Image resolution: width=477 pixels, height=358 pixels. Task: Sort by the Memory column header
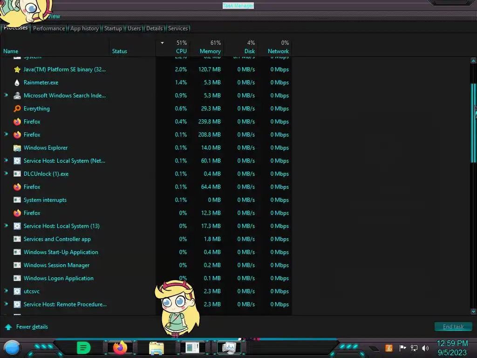[210, 51]
